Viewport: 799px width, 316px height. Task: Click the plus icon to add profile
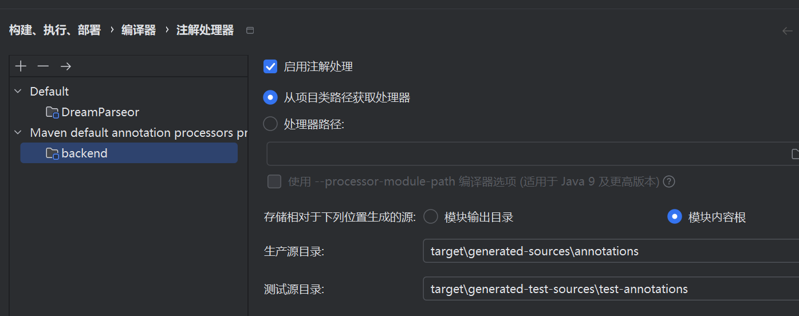21,66
